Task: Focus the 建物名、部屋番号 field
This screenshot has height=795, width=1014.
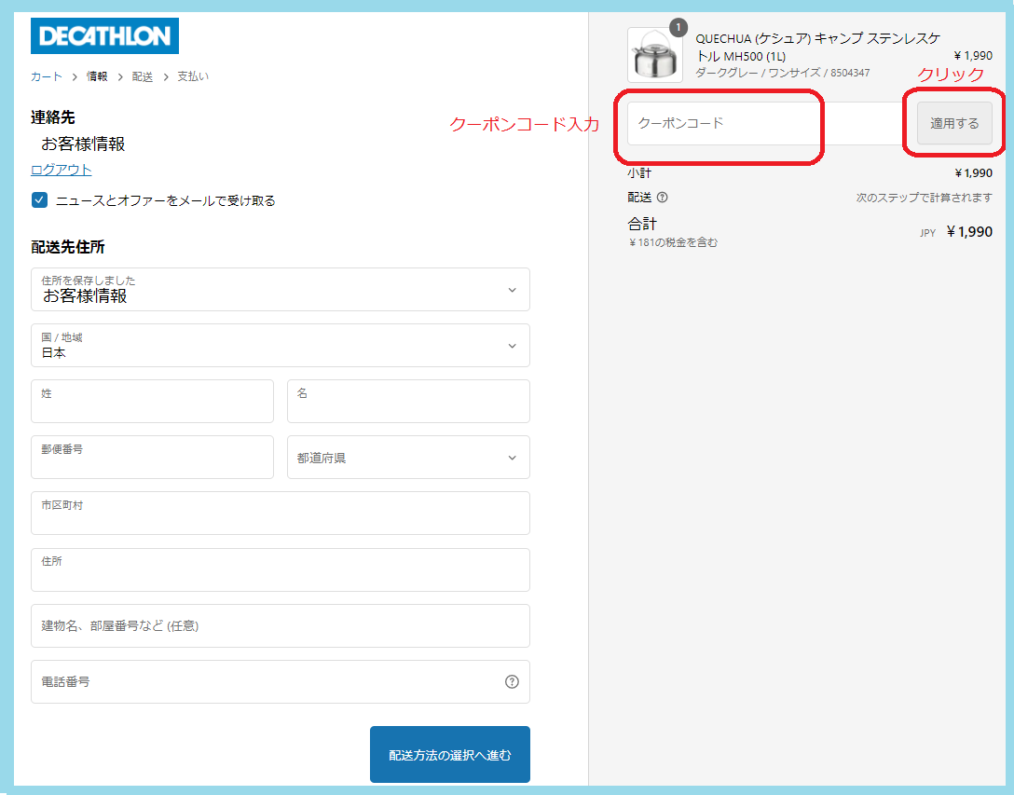Action: pyautogui.click(x=280, y=625)
